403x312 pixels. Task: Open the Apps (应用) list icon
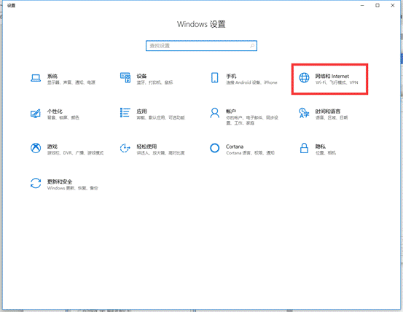coord(125,112)
